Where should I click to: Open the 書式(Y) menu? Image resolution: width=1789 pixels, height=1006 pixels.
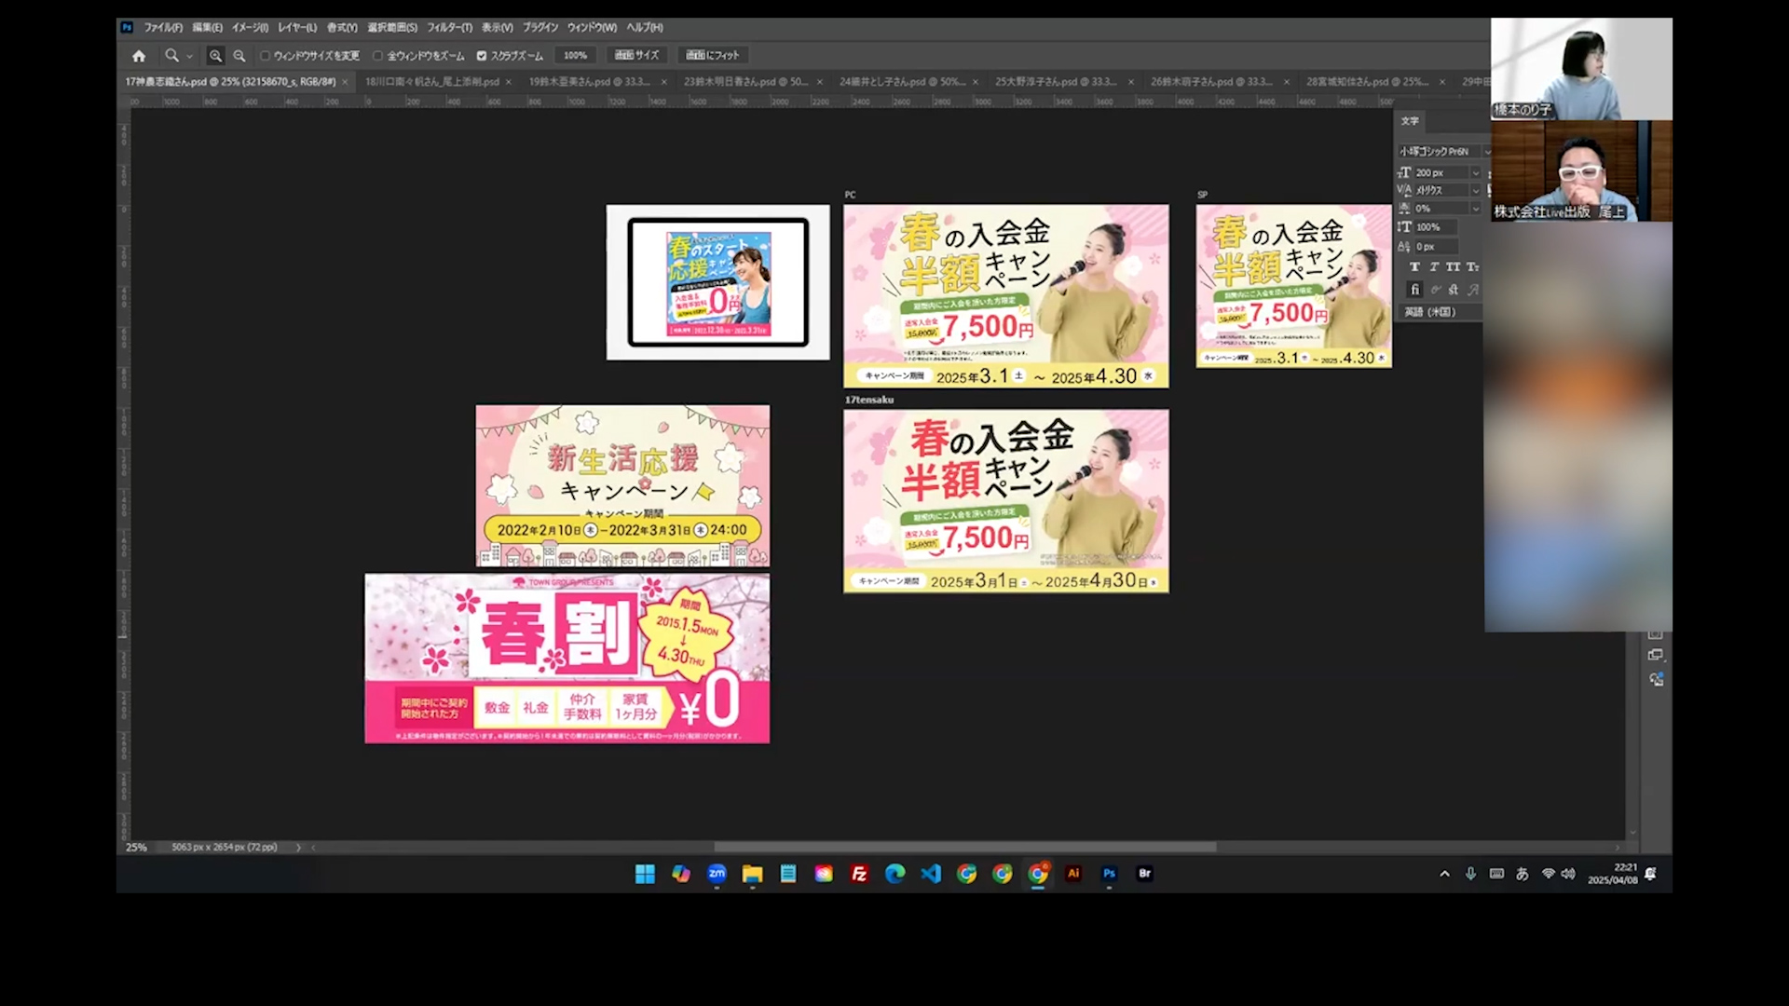(x=342, y=28)
